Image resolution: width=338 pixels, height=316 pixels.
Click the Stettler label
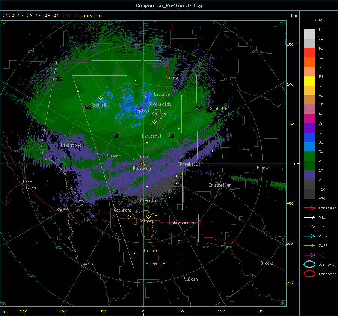pyautogui.click(x=219, y=109)
